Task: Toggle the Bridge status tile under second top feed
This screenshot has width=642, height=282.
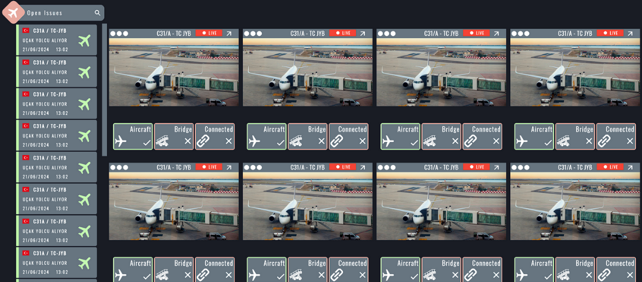Action: point(307,136)
